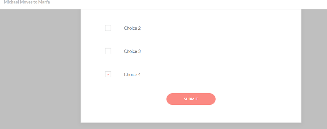Click the word Michael in the page header

tap(10, 2)
